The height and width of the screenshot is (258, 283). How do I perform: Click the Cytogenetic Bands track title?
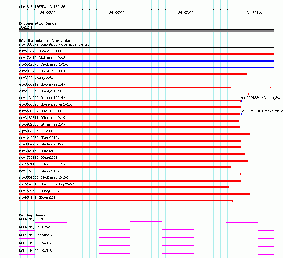tap(38, 23)
